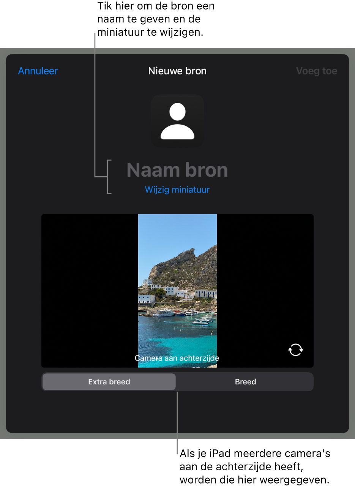Select the Extra breed camera segment
355x490 pixels.
click(x=109, y=382)
